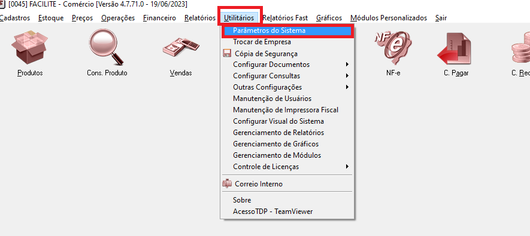Launch the Vendas cash register icon
530x236 pixels.
[x=181, y=48]
